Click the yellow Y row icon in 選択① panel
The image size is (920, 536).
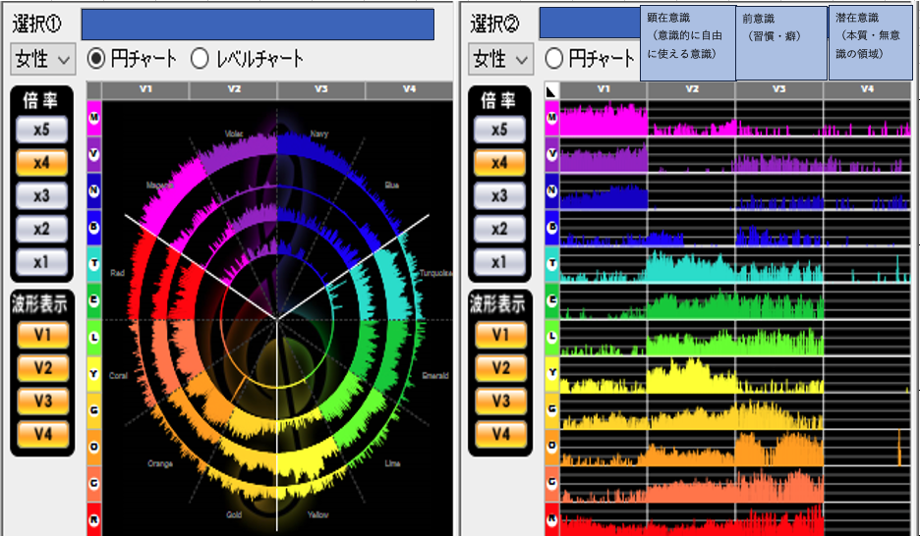94,374
